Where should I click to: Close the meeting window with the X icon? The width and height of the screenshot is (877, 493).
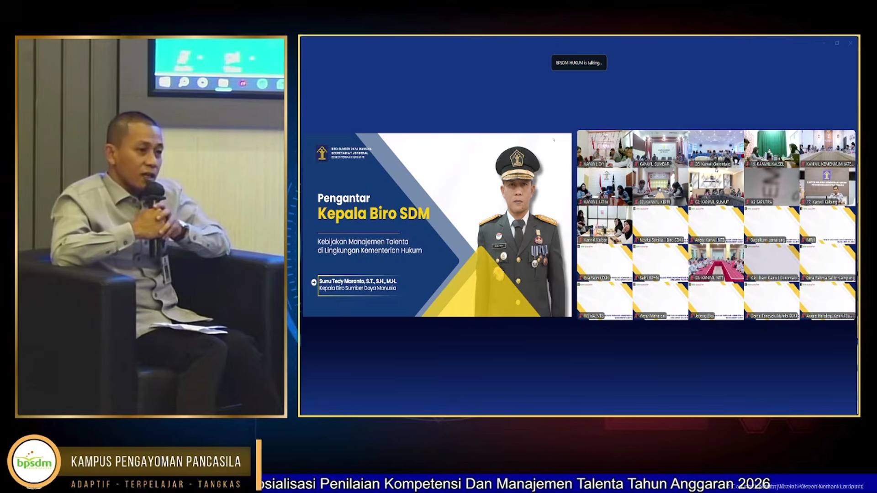click(x=851, y=43)
